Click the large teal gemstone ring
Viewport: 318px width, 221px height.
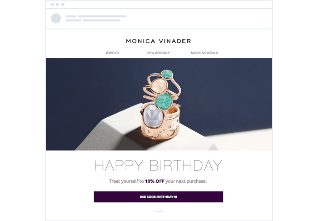164,101
